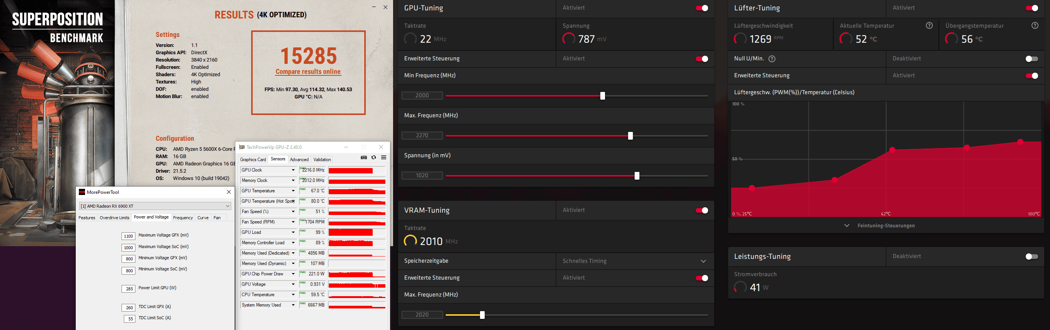The image size is (1050, 330).
Task: Click the Min Frequenz slider handle
Action: (602, 96)
